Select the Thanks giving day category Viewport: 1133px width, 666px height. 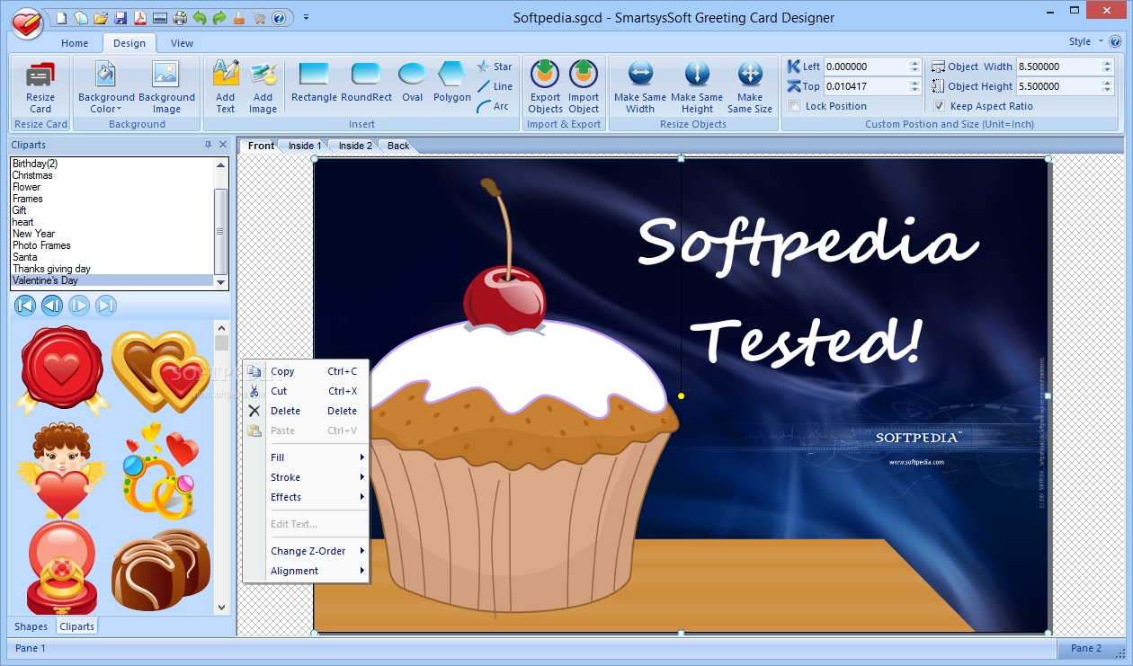tap(112, 269)
